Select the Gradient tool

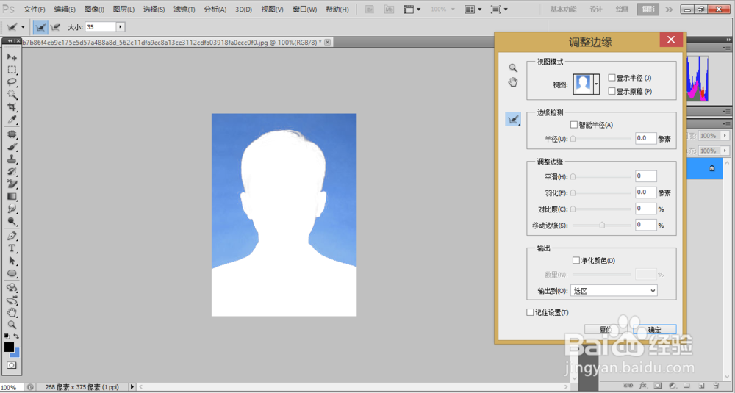tap(12, 196)
